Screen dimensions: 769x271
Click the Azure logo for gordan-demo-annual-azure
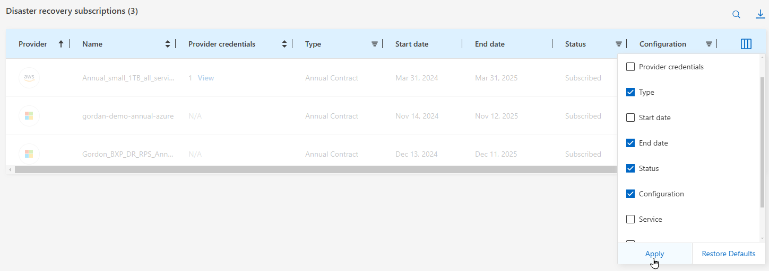29,116
